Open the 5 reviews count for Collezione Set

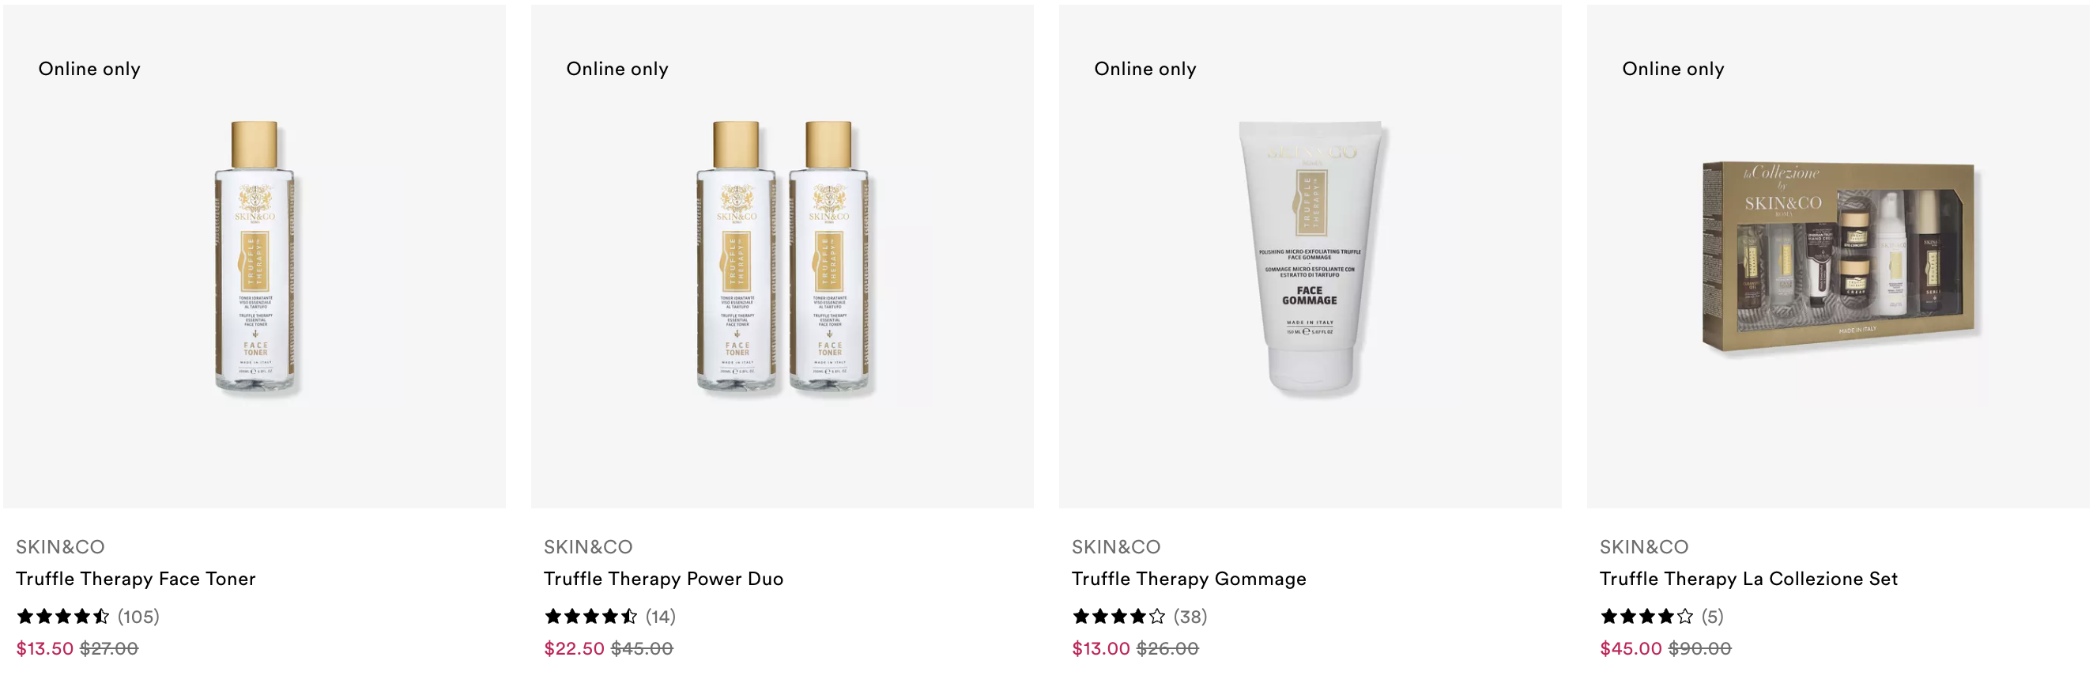click(x=1712, y=616)
